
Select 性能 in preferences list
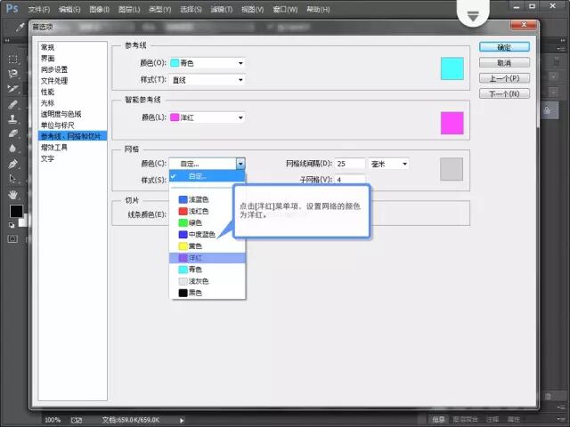click(73, 92)
